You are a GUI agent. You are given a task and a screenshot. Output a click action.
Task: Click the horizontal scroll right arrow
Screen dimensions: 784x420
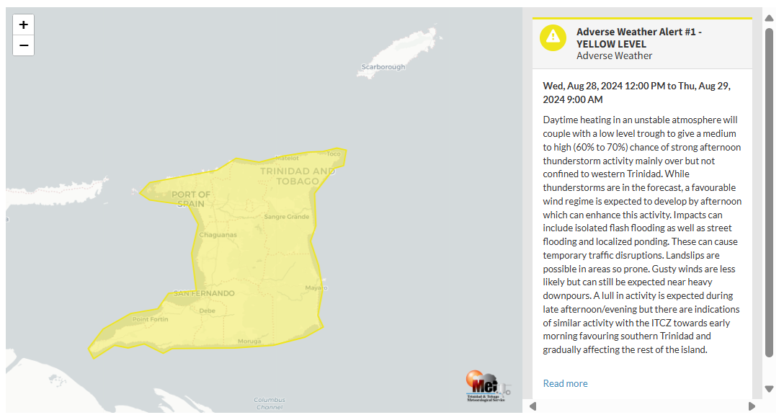point(752,406)
